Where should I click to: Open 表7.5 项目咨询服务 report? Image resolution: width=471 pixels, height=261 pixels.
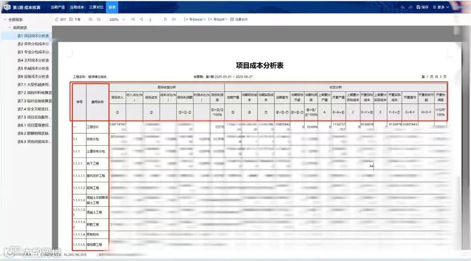pos(34,117)
